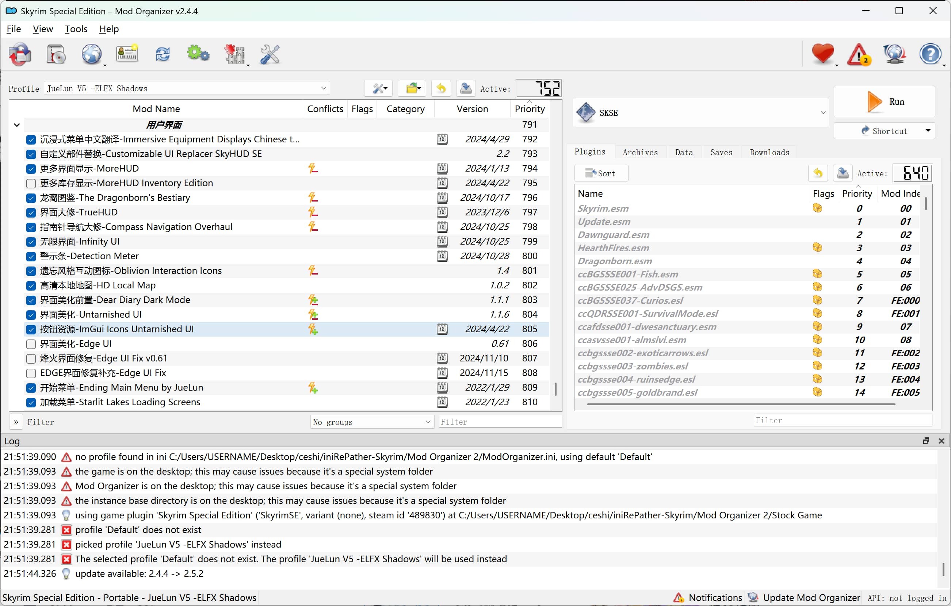Screen dimensions: 951x606
Task: Float the Log panel with undock icon
Action: coord(926,441)
